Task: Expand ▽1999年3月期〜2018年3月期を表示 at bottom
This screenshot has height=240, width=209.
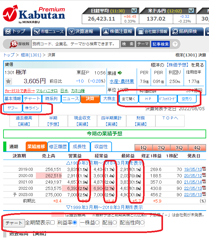Action: click(105, 207)
